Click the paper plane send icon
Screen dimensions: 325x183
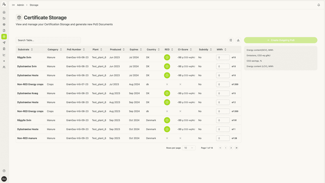pyautogui.click(x=4, y=43)
